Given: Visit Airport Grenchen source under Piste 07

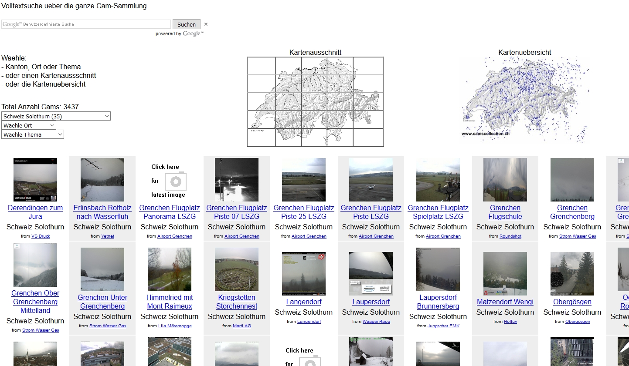Looking at the screenshot, I should pos(242,236).
